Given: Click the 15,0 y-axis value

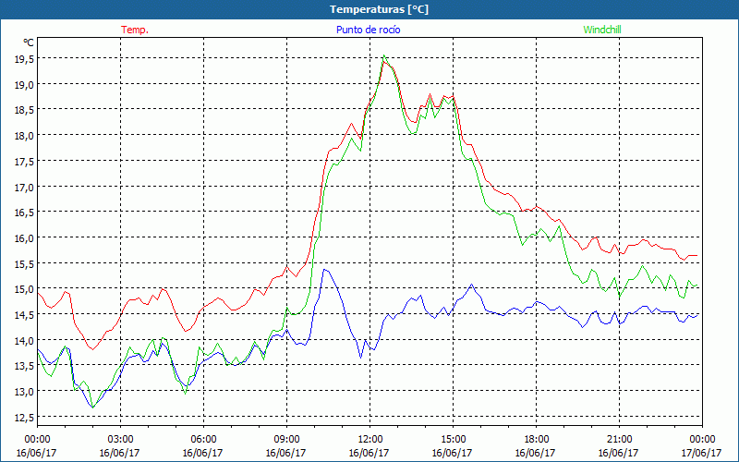Looking at the screenshot, I should coord(25,289).
